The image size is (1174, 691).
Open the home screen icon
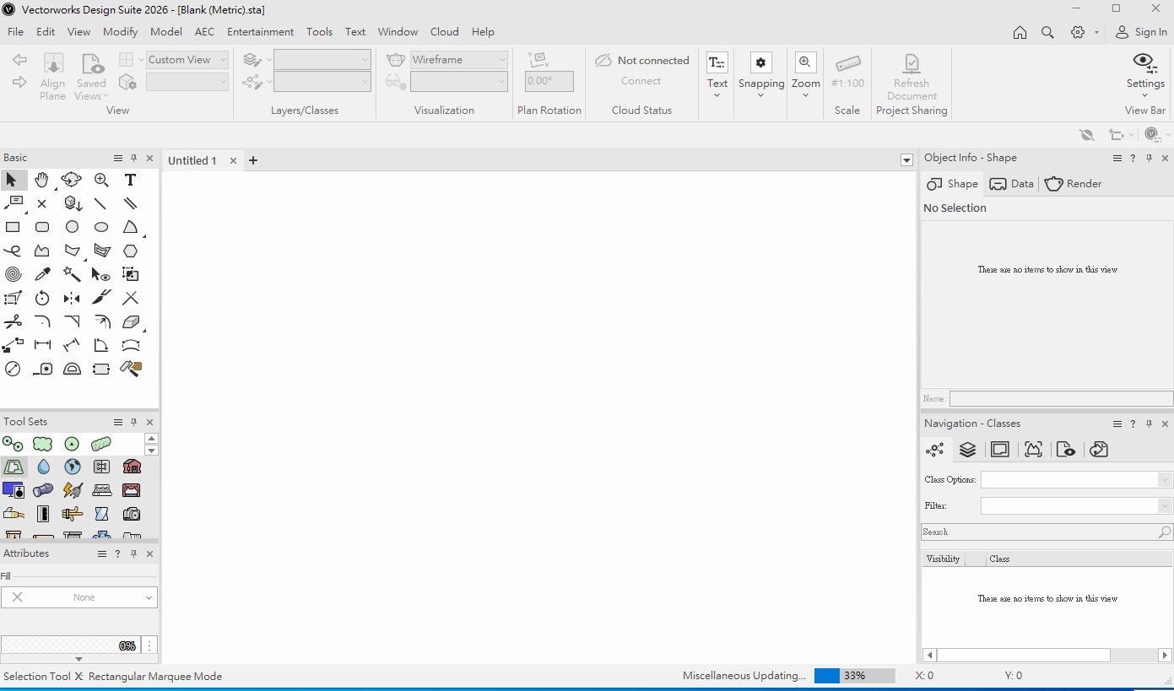coord(1020,32)
